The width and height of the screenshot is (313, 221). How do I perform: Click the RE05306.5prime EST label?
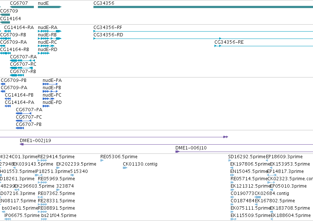[119, 157]
